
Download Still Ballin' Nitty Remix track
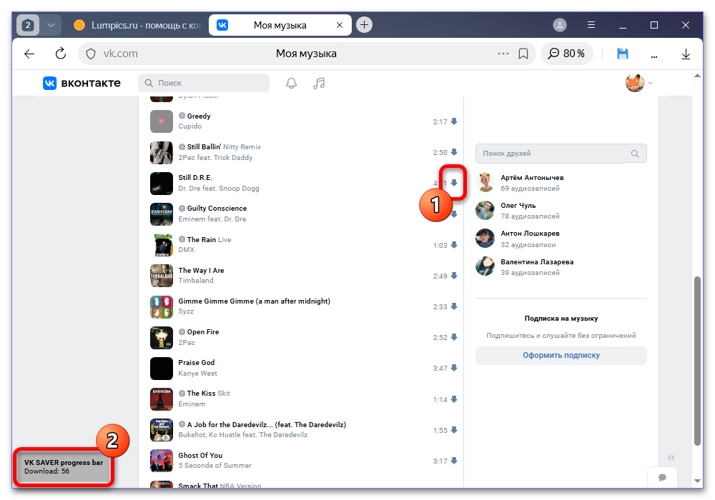pyautogui.click(x=454, y=152)
